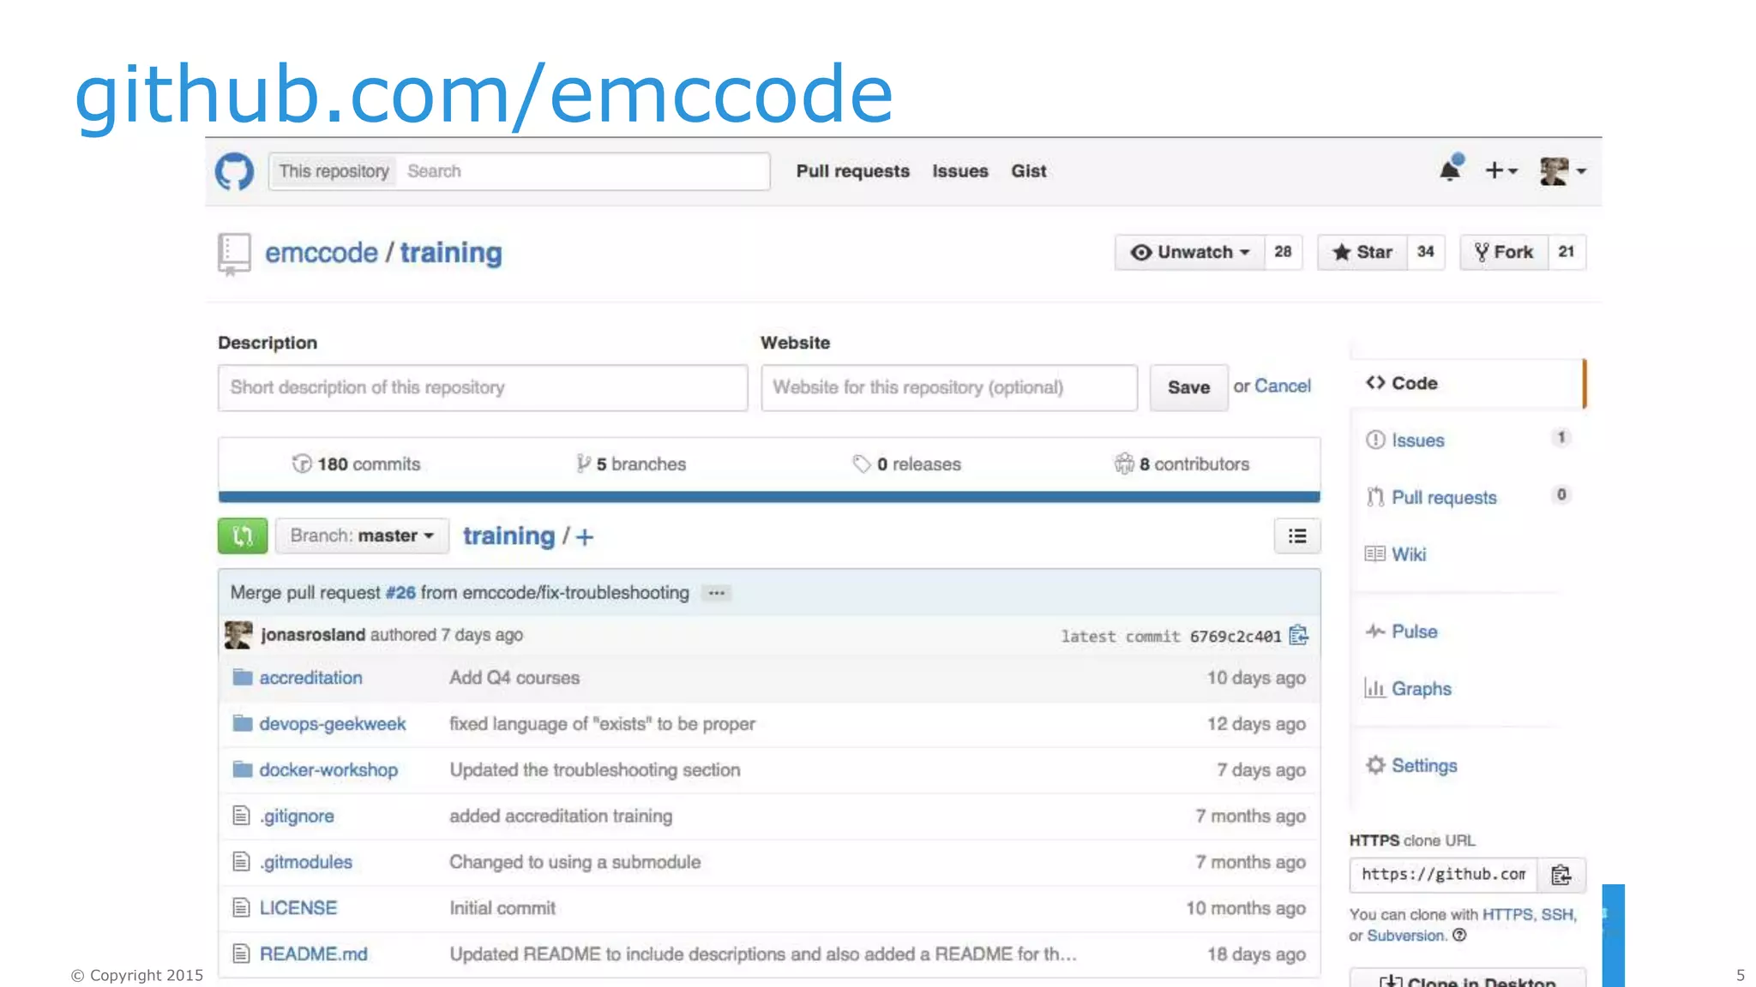Image resolution: width=1756 pixels, height=987 pixels.
Task: Open the jonasrosland author link
Action: [x=313, y=635]
